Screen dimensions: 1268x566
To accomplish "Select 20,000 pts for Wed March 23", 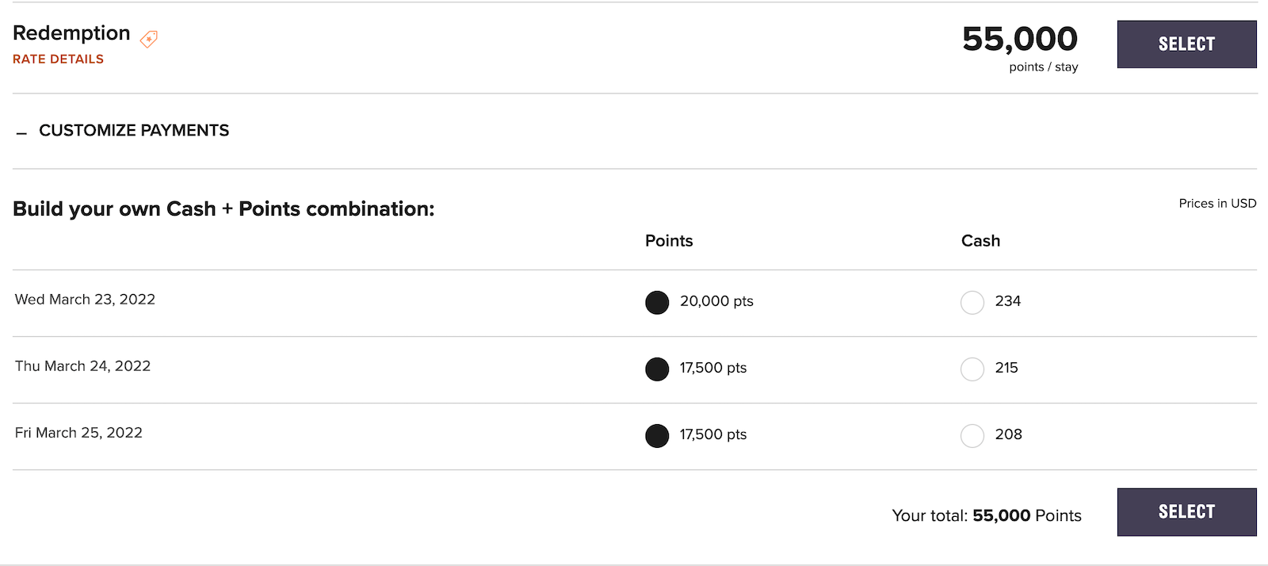I will coord(657,302).
